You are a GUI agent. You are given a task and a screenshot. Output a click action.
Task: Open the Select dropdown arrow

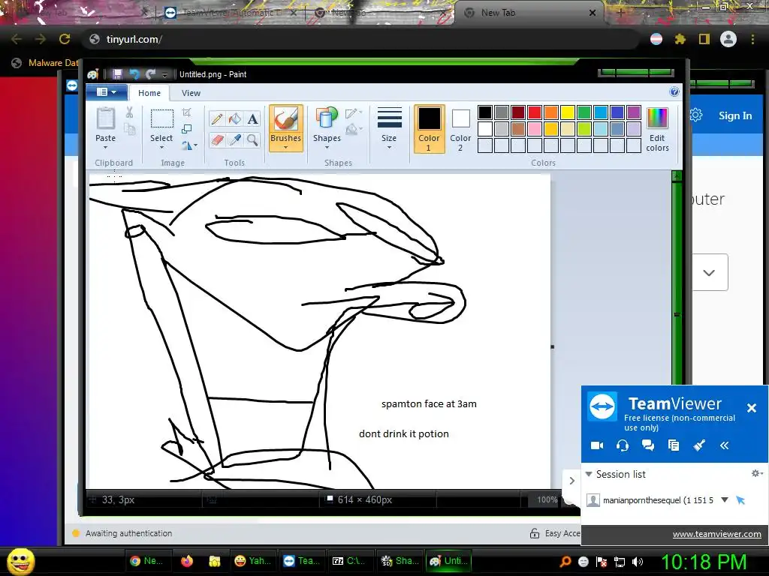pos(161,147)
